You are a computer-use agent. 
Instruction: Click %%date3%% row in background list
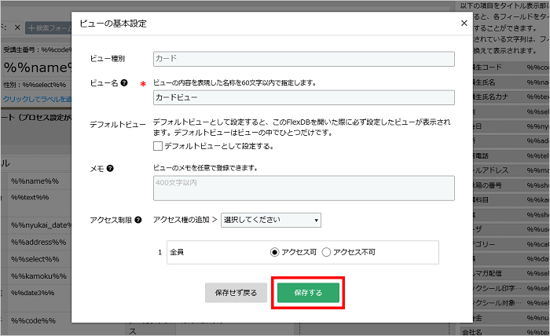(33, 293)
